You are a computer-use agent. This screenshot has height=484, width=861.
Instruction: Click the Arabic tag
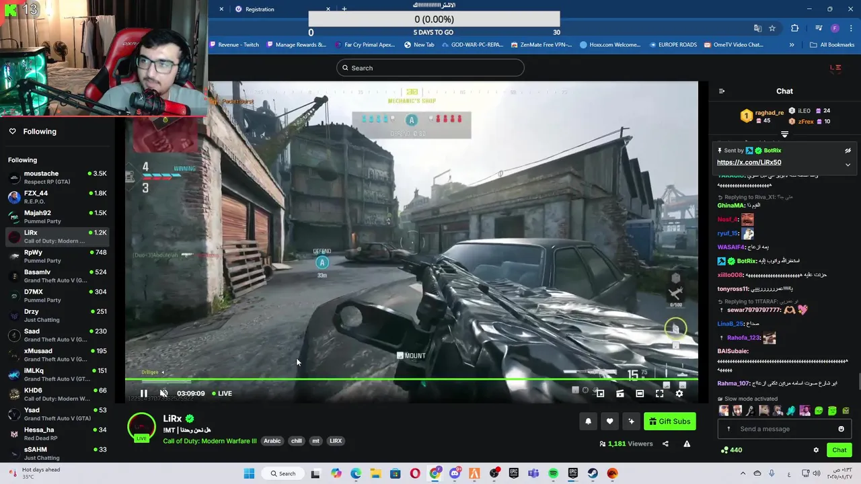(272, 441)
